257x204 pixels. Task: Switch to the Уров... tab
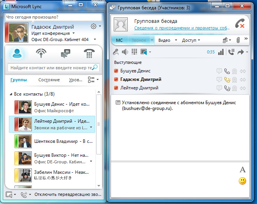click(76, 80)
